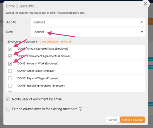The image size is (153, 128).
Task: Uncheck Hours of Work (Employer) course
Action: coord(10,63)
